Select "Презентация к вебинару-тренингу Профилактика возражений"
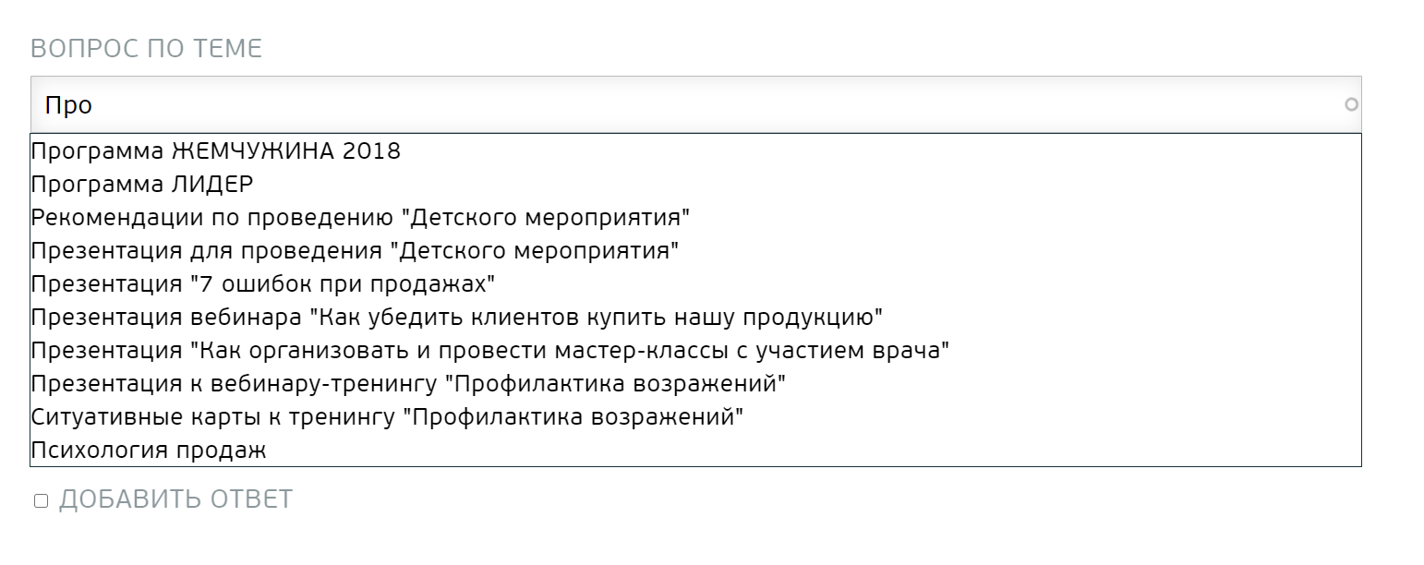The width and height of the screenshot is (1424, 565). coord(408,384)
